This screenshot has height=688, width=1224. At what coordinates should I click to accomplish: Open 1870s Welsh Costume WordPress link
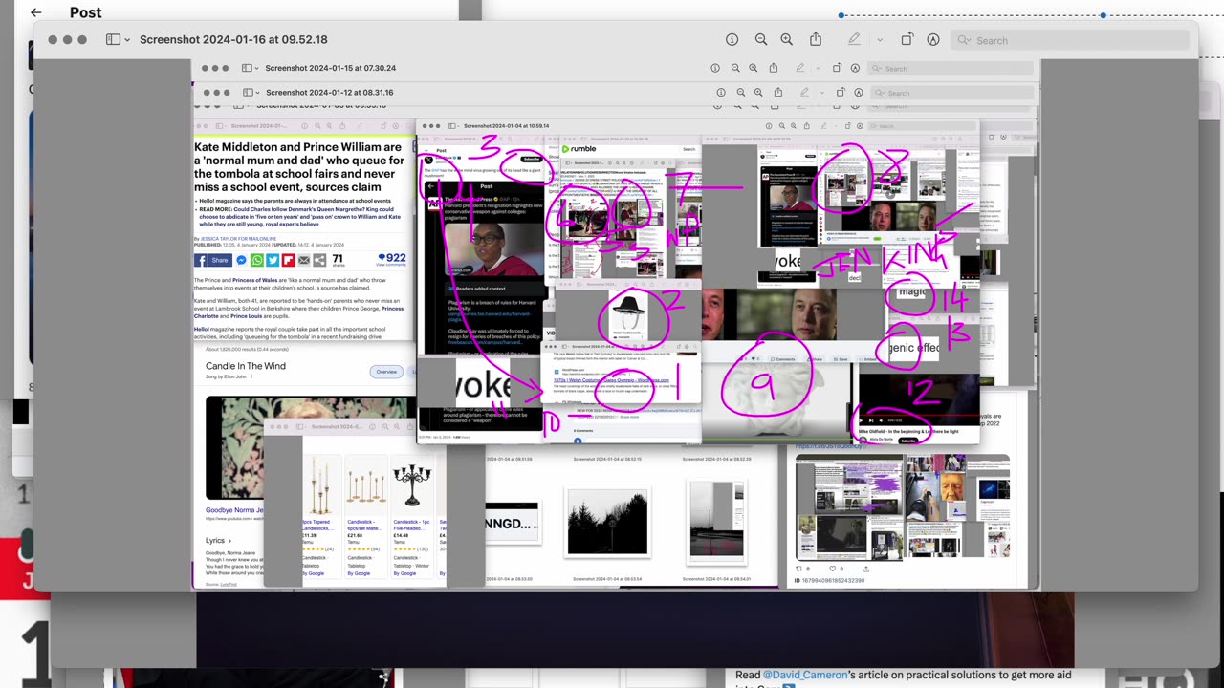[611, 380]
